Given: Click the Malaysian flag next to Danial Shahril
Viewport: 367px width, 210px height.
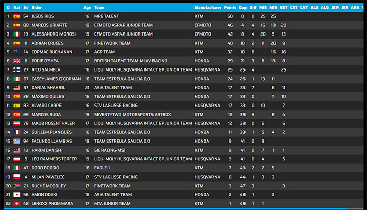Looking at the screenshot, I should tap(17, 88).
